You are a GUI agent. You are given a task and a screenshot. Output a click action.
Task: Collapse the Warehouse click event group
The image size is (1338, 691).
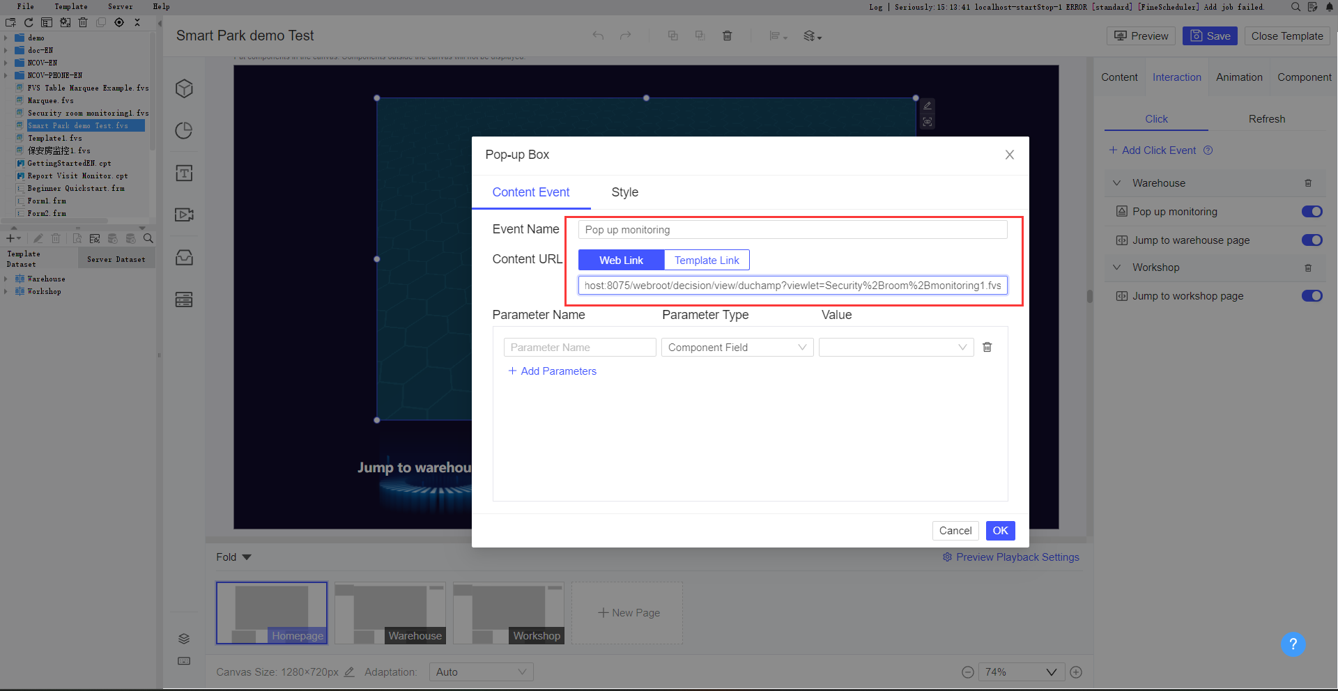pyautogui.click(x=1116, y=183)
